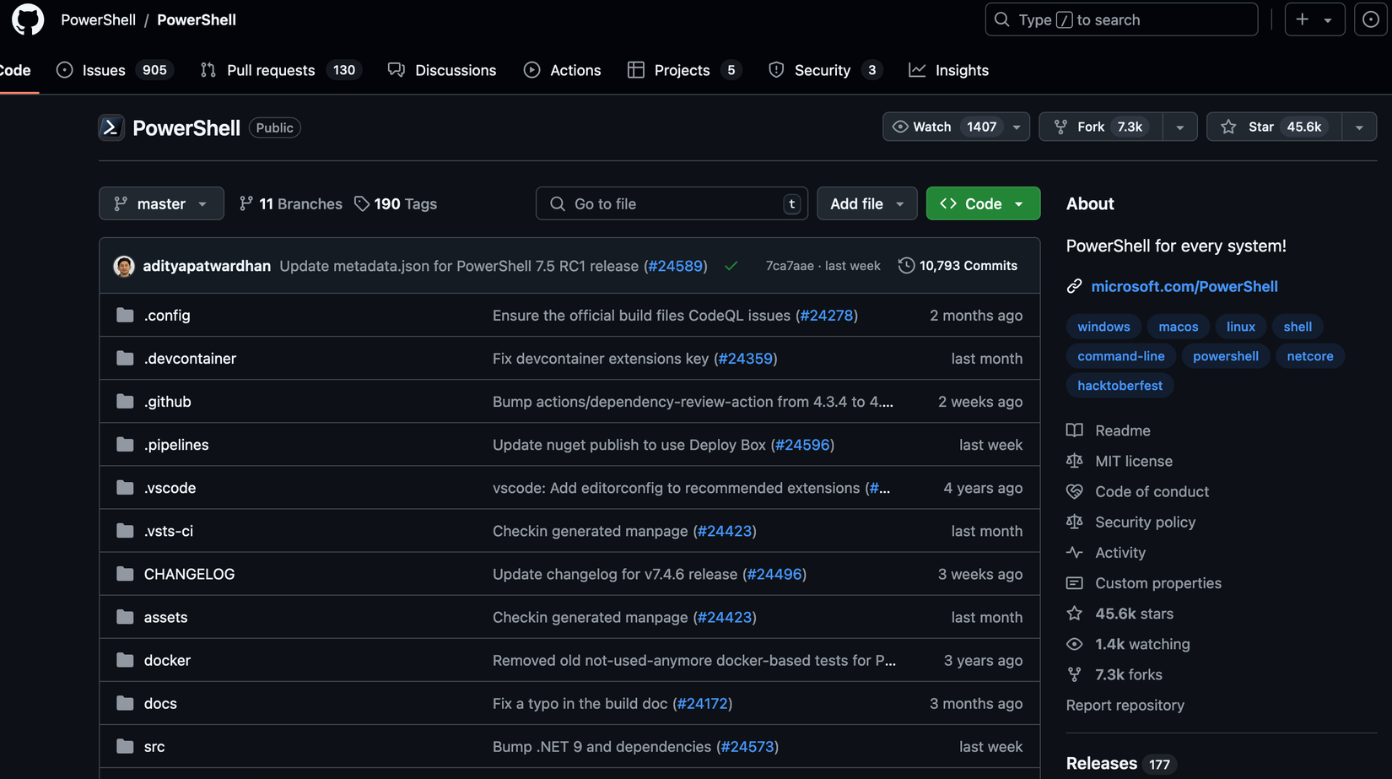Viewport: 1392px width, 779px height.
Task: Open the microsoft.com/PowerShell link
Action: pyautogui.click(x=1184, y=287)
